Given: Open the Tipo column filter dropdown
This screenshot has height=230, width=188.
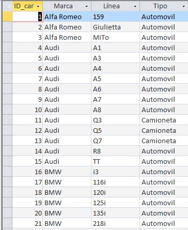Looking at the screenshot, I should pos(184,7).
